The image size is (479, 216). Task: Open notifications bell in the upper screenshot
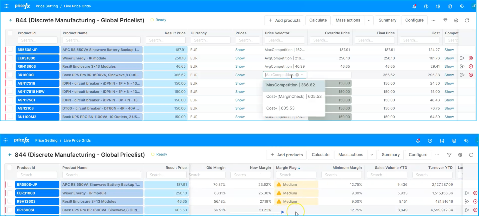tap(414, 6)
